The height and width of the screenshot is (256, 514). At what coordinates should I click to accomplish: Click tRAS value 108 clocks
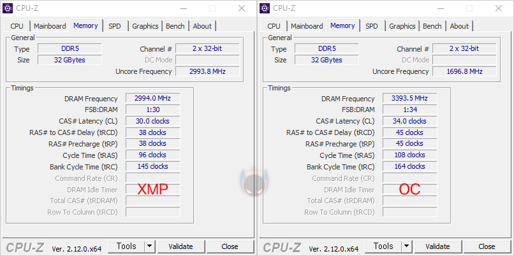click(410, 155)
